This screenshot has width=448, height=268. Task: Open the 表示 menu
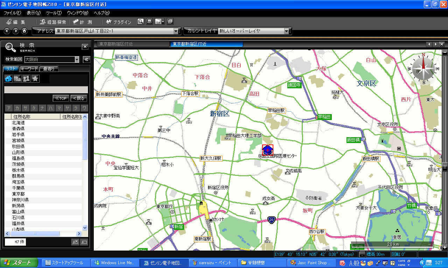pos(34,13)
